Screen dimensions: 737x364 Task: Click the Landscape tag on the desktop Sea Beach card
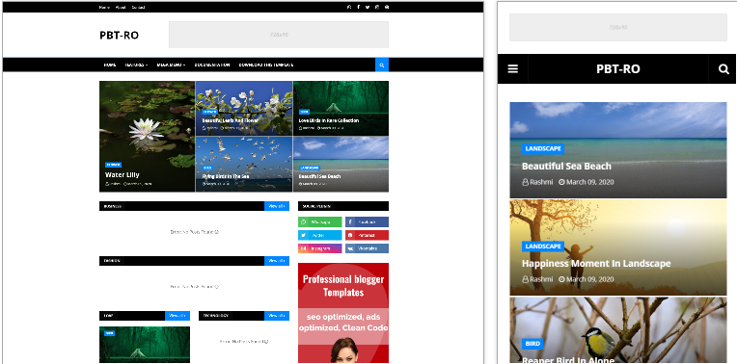(x=310, y=168)
